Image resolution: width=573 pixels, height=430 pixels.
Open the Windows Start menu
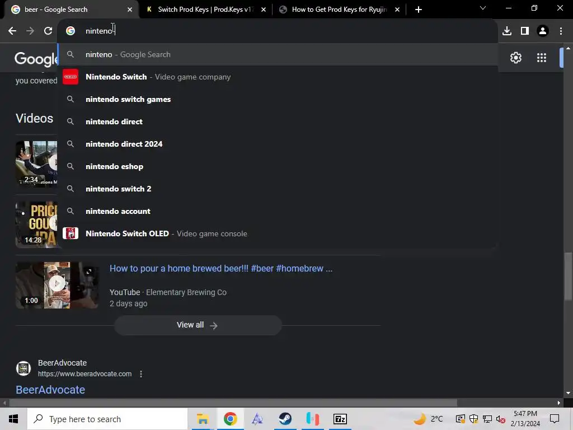[13, 419]
